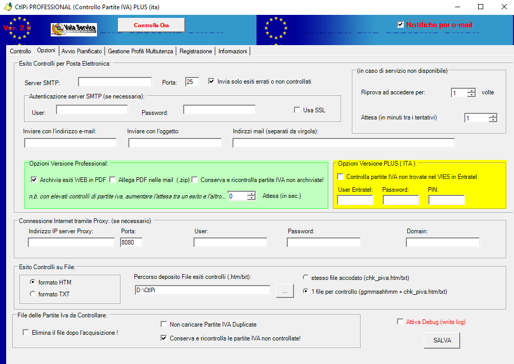514x364 pixels.
Task: Minimize the CtlPi window
Action: [458, 7]
